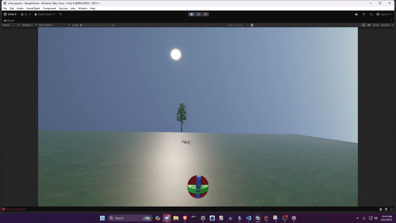Toggle the shortcuts keyboard icon in the Game view
This screenshot has width=396, height=223.
coord(369,25)
